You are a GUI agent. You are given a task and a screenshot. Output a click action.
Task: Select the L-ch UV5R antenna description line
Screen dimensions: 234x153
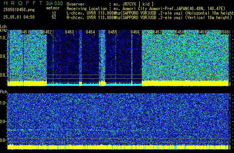point(150,13)
